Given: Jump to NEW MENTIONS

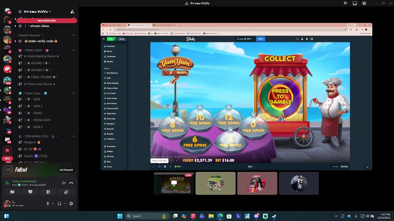Looking at the screenshot, I should (47, 21).
